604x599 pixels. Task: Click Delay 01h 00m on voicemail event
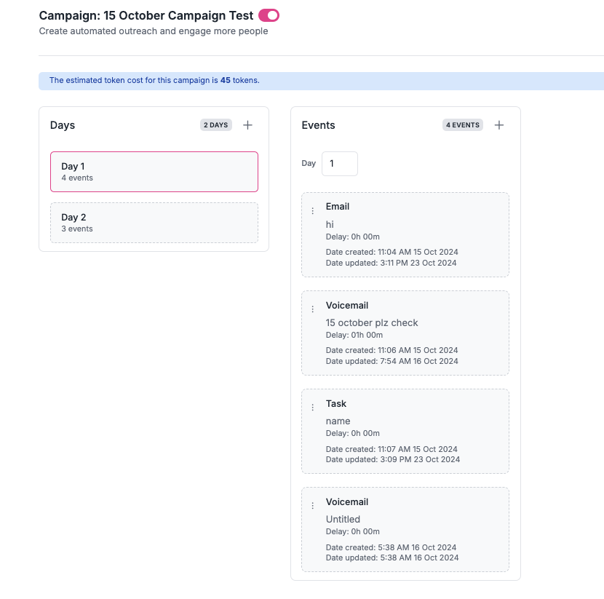[x=354, y=335]
